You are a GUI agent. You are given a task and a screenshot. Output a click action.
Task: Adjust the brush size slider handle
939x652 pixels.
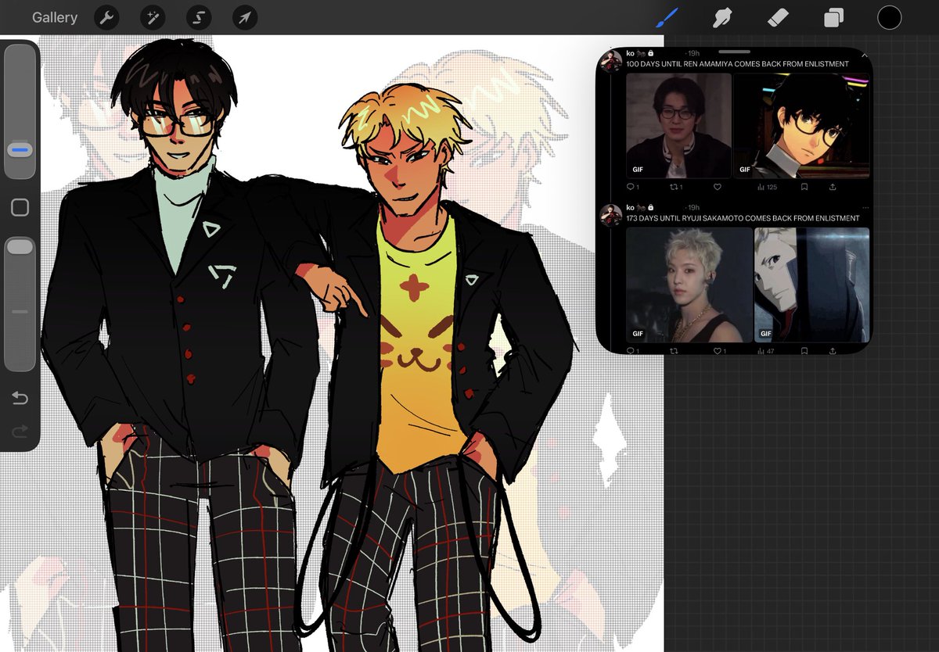[x=20, y=149]
